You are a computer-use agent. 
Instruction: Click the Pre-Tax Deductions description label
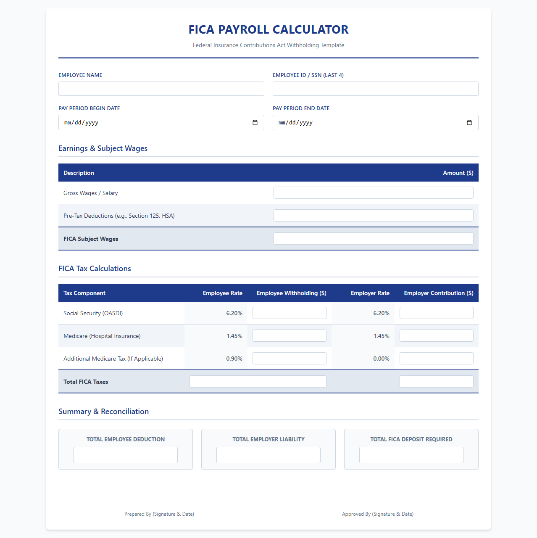point(119,216)
